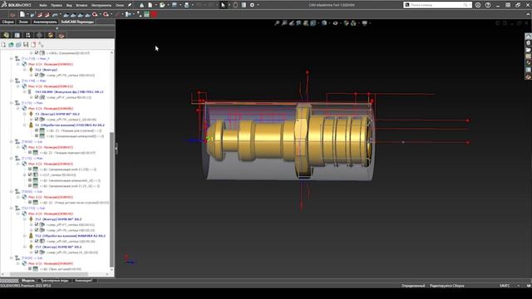Click the New document icon in the top toolbar
The image size is (532, 299).
click(150, 5)
